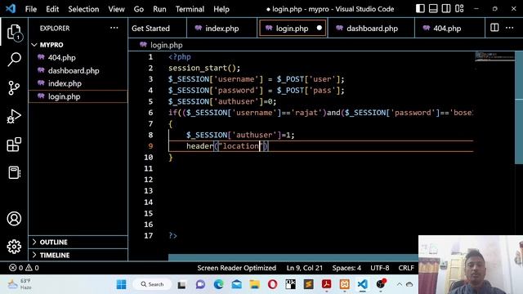Place cursor on session_start(); line 2
Image resolution: width=523 pixels, height=294 pixels.
[204, 68]
